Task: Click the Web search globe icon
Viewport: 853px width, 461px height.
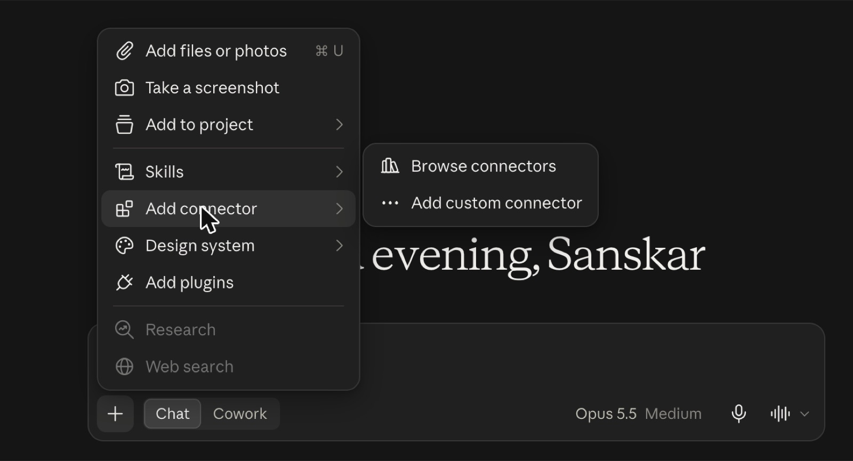Action: (124, 367)
